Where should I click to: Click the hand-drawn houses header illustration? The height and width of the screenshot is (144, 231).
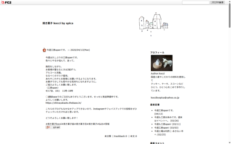tap(154, 23)
